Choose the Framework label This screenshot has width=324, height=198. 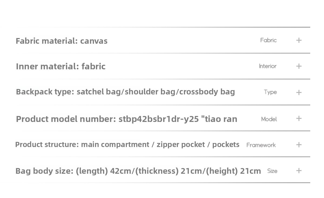click(x=261, y=145)
